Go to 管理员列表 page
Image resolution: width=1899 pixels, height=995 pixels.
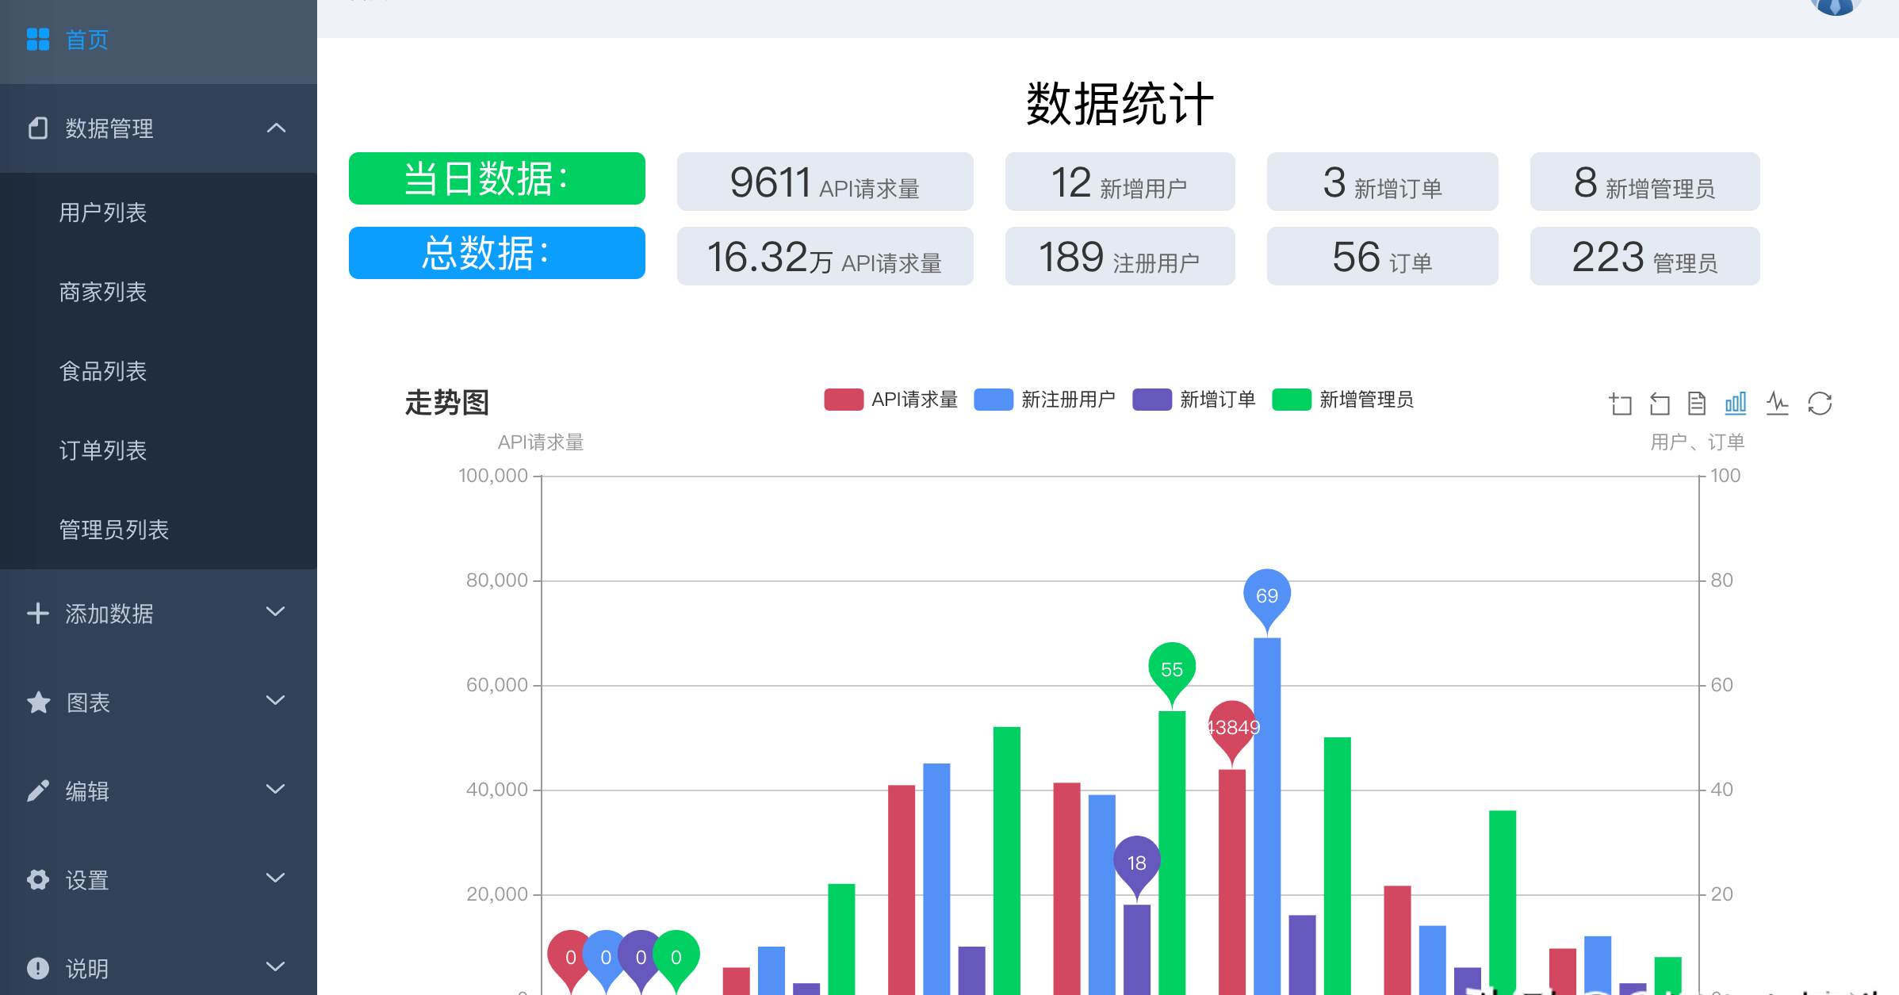pyautogui.click(x=113, y=530)
